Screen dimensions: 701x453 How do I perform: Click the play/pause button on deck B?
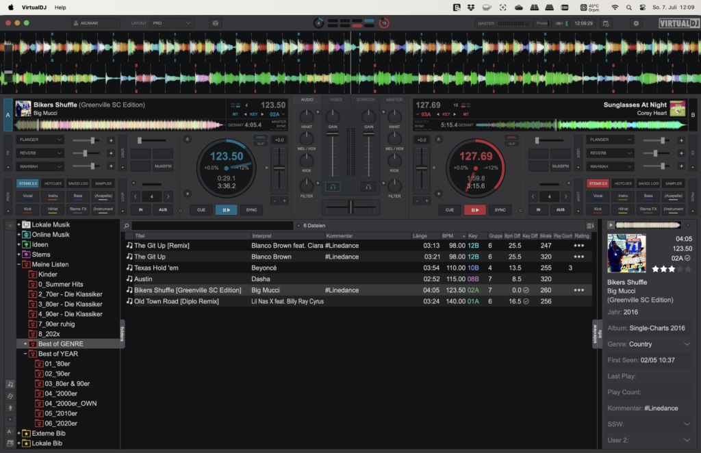[x=475, y=209]
